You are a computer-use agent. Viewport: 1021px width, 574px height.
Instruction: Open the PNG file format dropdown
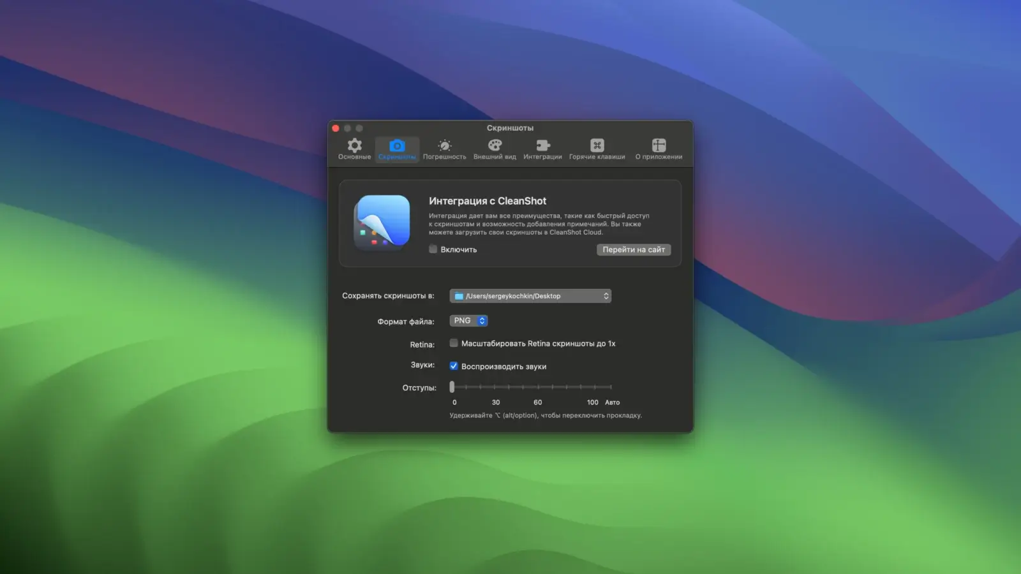point(468,321)
